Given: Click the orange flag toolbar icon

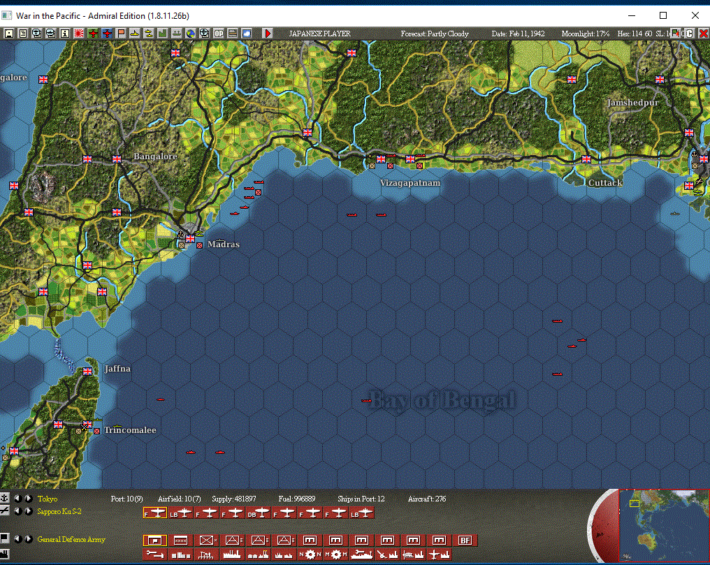Looking at the screenshot, I should click(x=121, y=33).
